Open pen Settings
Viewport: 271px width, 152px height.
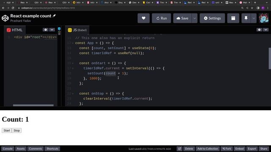[x=212, y=18]
